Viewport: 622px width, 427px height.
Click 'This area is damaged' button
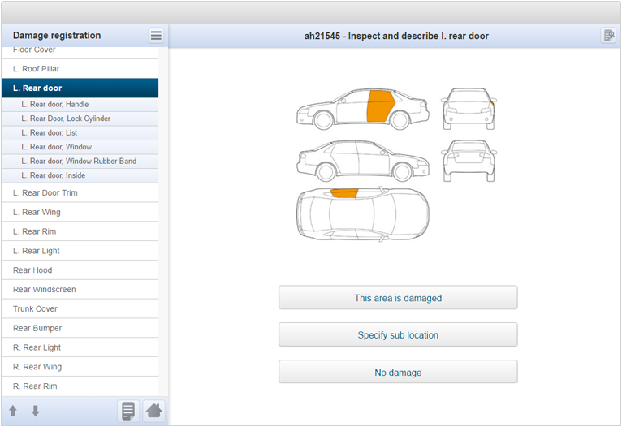[x=398, y=298]
